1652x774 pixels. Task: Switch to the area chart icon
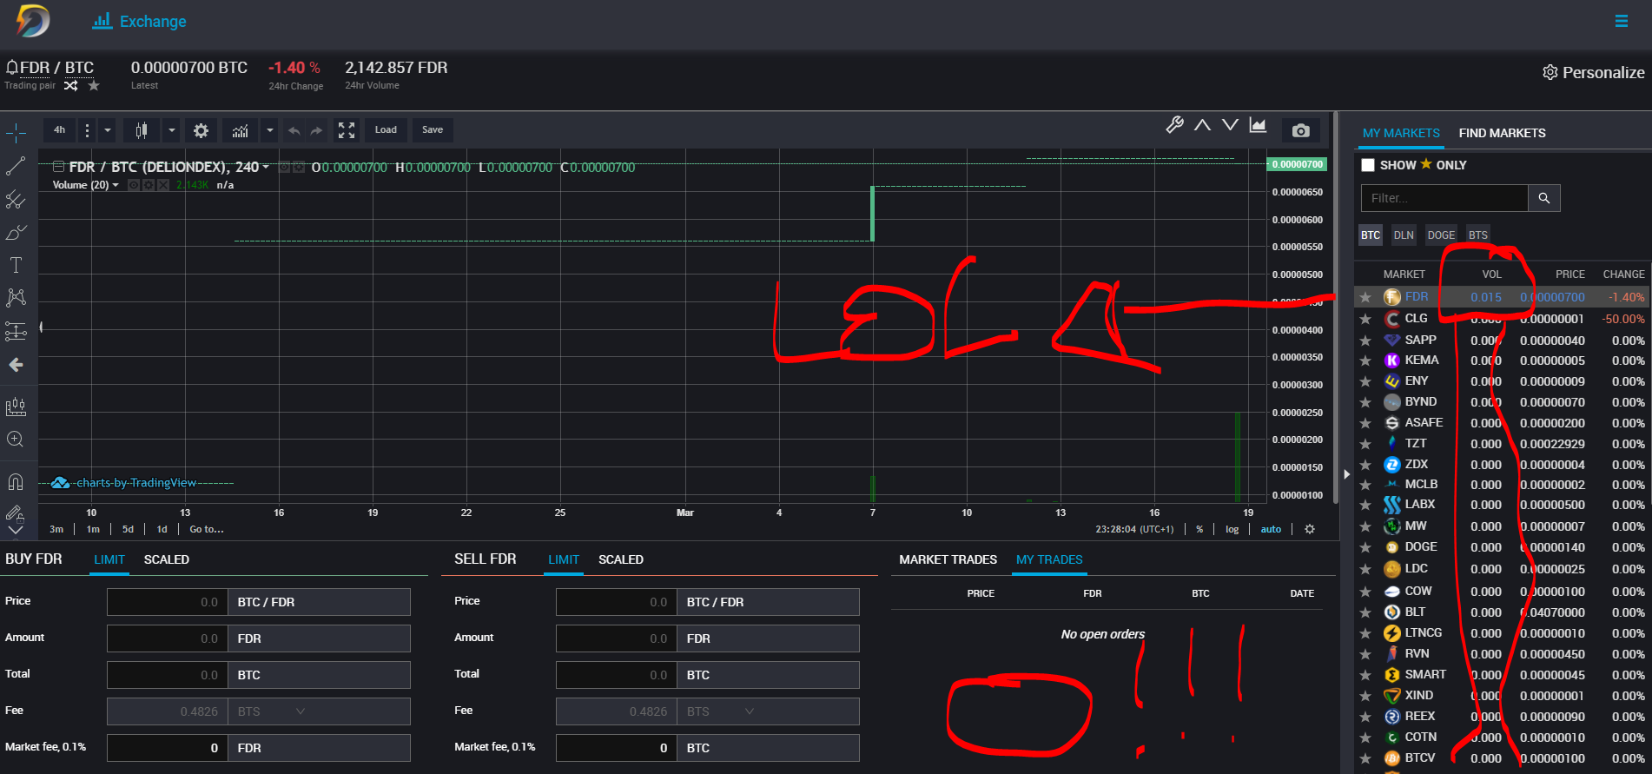pos(1258,125)
